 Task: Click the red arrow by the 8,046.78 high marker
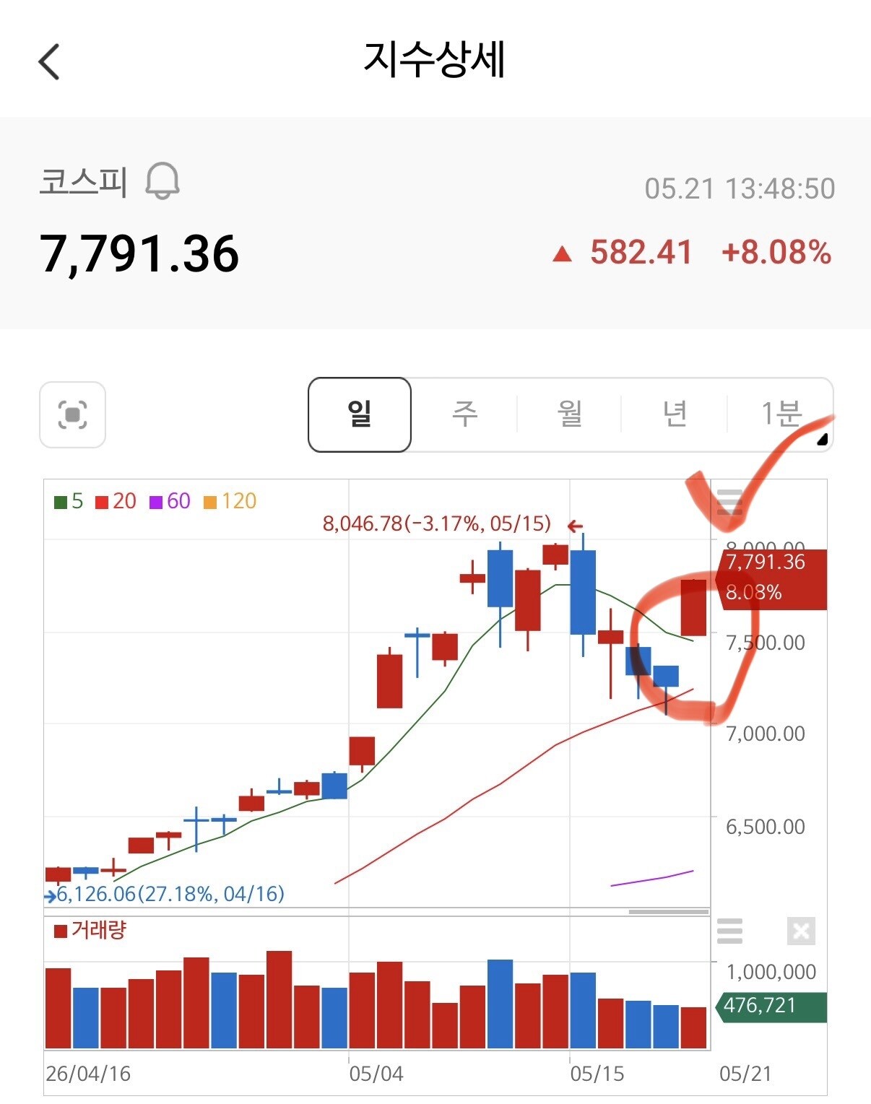[575, 526]
